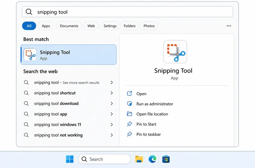Image resolution: width=255 pixels, height=168 pixels.
Task: Click search icon beside 'See more search results'
Action: point(26,82)
